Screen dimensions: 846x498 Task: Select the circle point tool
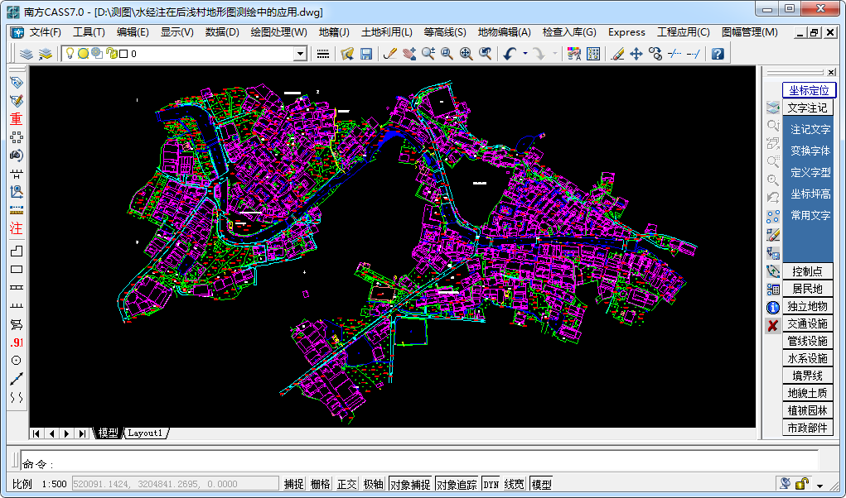click(x=17, y=361)
